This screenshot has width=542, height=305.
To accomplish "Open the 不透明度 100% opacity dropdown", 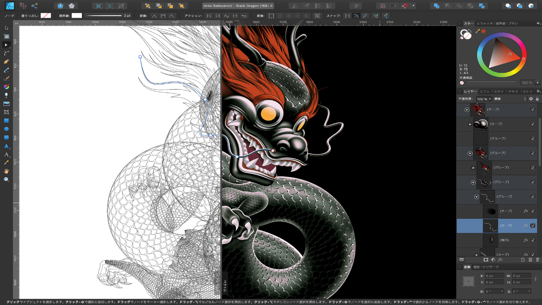I will tap(484, 99).
